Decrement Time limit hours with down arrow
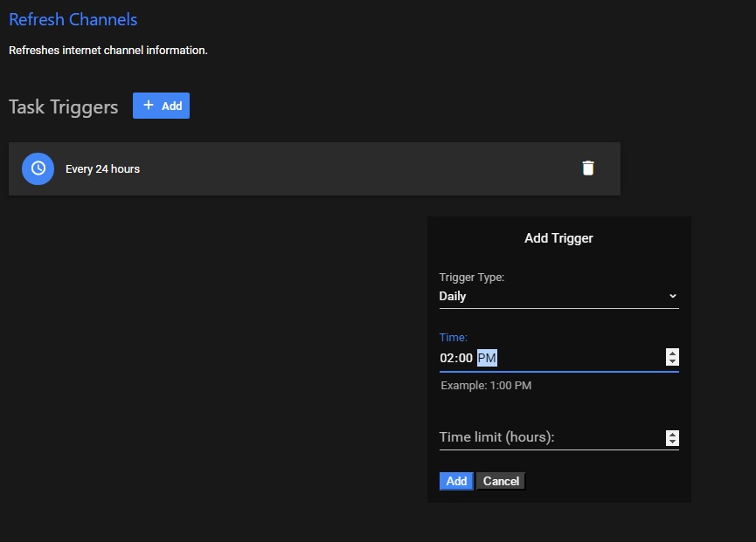 (672, 443)
